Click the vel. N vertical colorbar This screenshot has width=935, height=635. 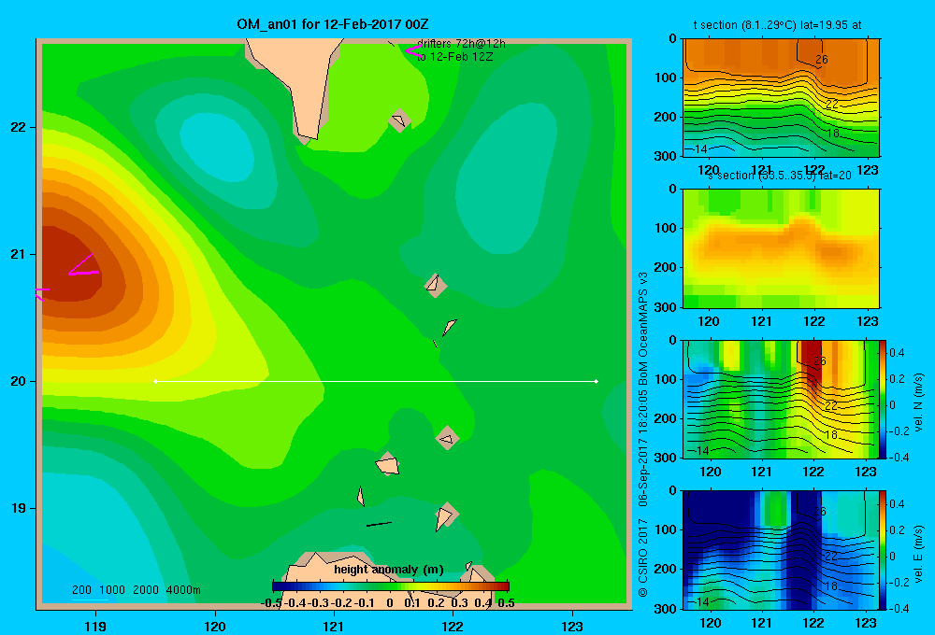click(884, 399)
